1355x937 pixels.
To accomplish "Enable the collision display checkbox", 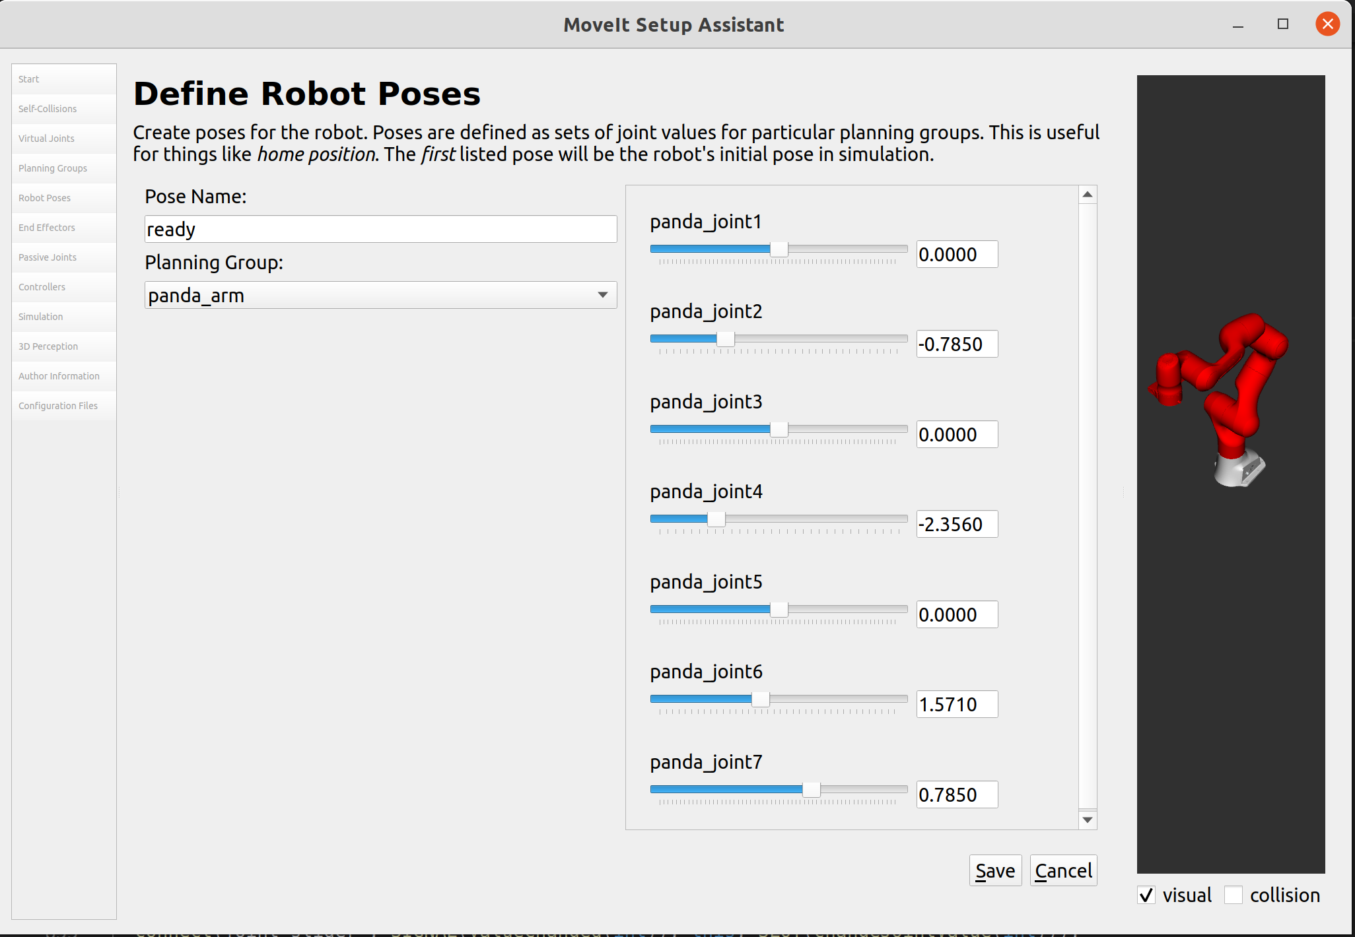I will (x=1234, y=895).
